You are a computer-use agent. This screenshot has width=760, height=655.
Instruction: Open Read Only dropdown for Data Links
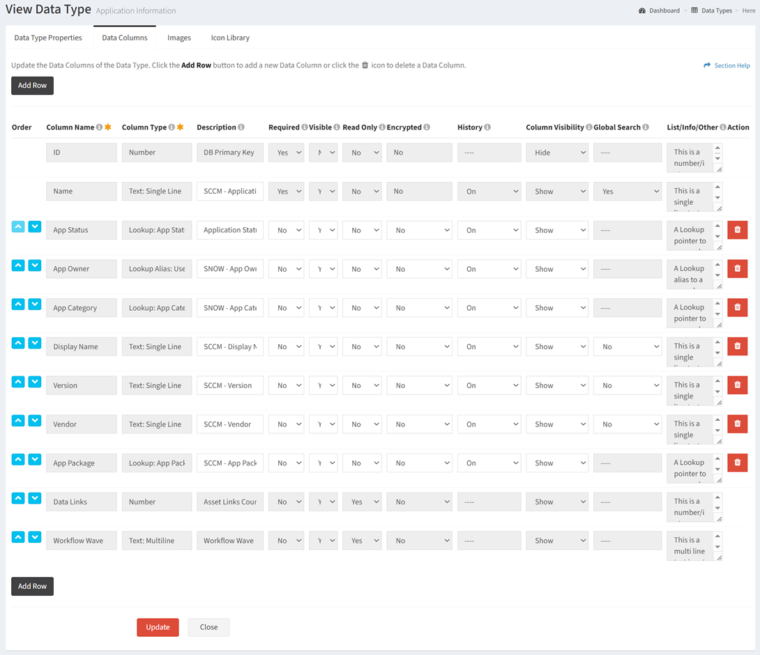point(362,502)
